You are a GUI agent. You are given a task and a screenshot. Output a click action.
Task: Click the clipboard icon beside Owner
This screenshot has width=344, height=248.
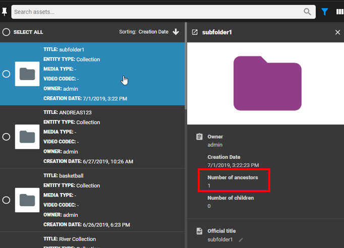coord(199,137)
